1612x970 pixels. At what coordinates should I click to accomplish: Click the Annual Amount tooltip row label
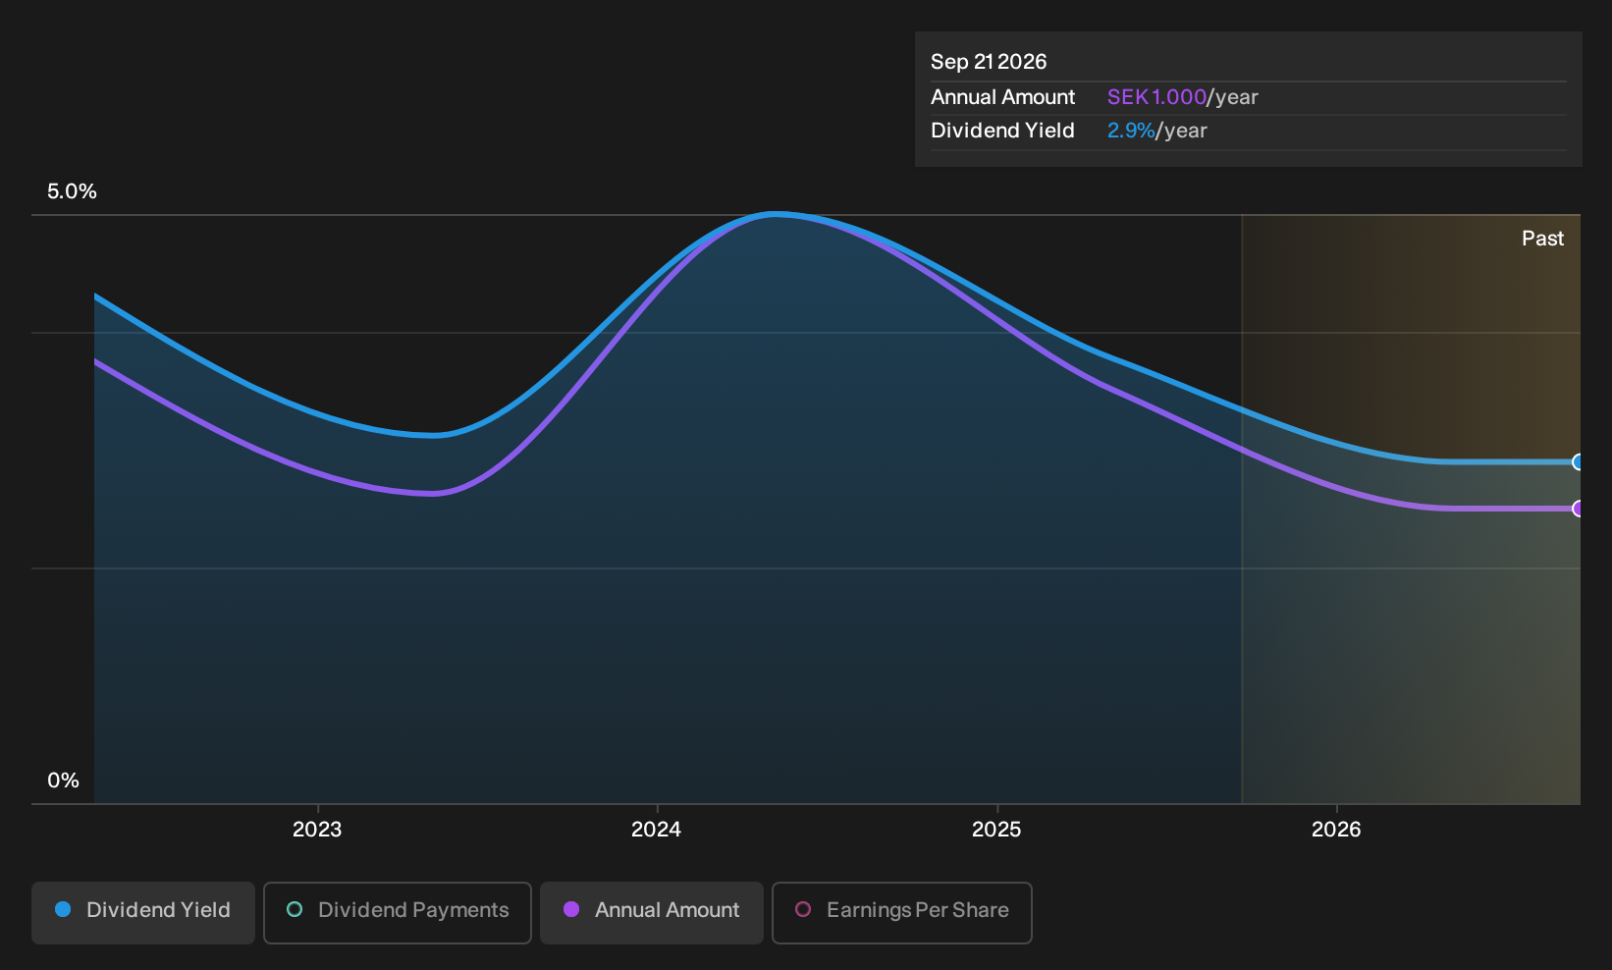tap(1002, 97)
